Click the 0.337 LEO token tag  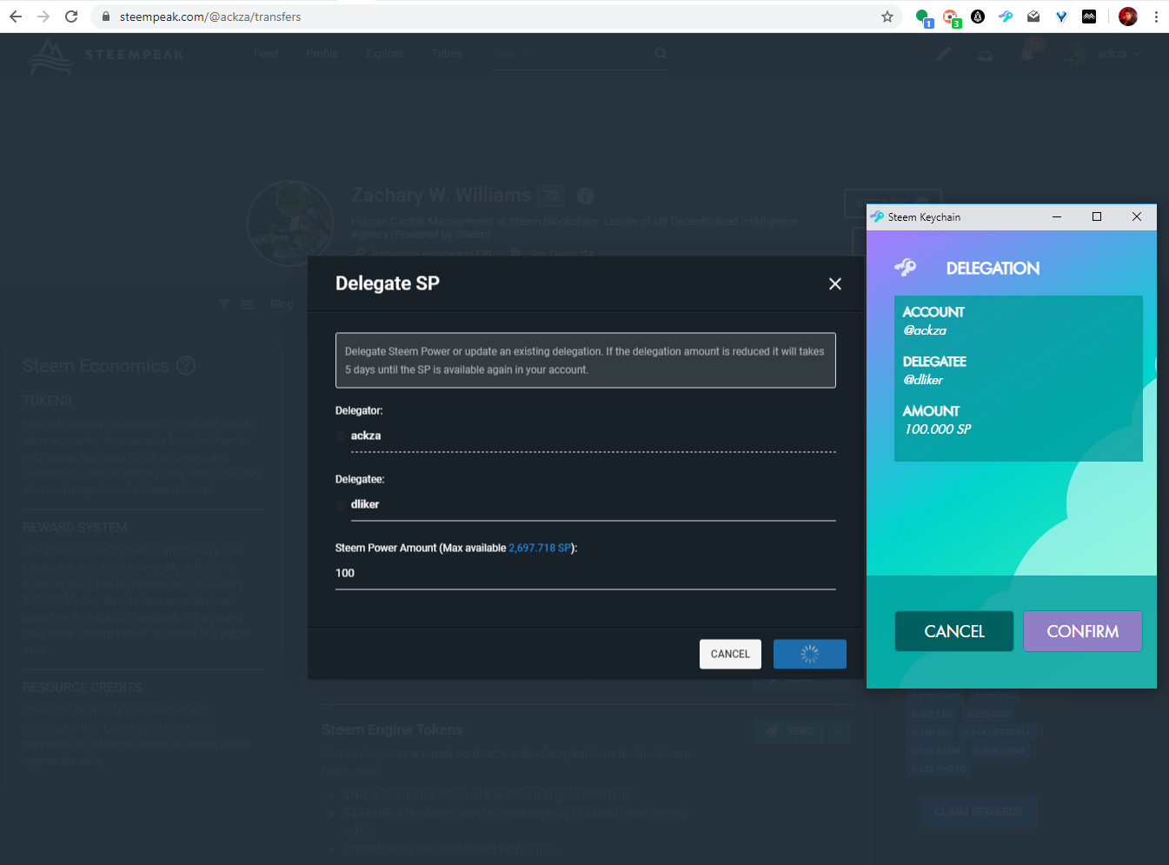(933, 715)
